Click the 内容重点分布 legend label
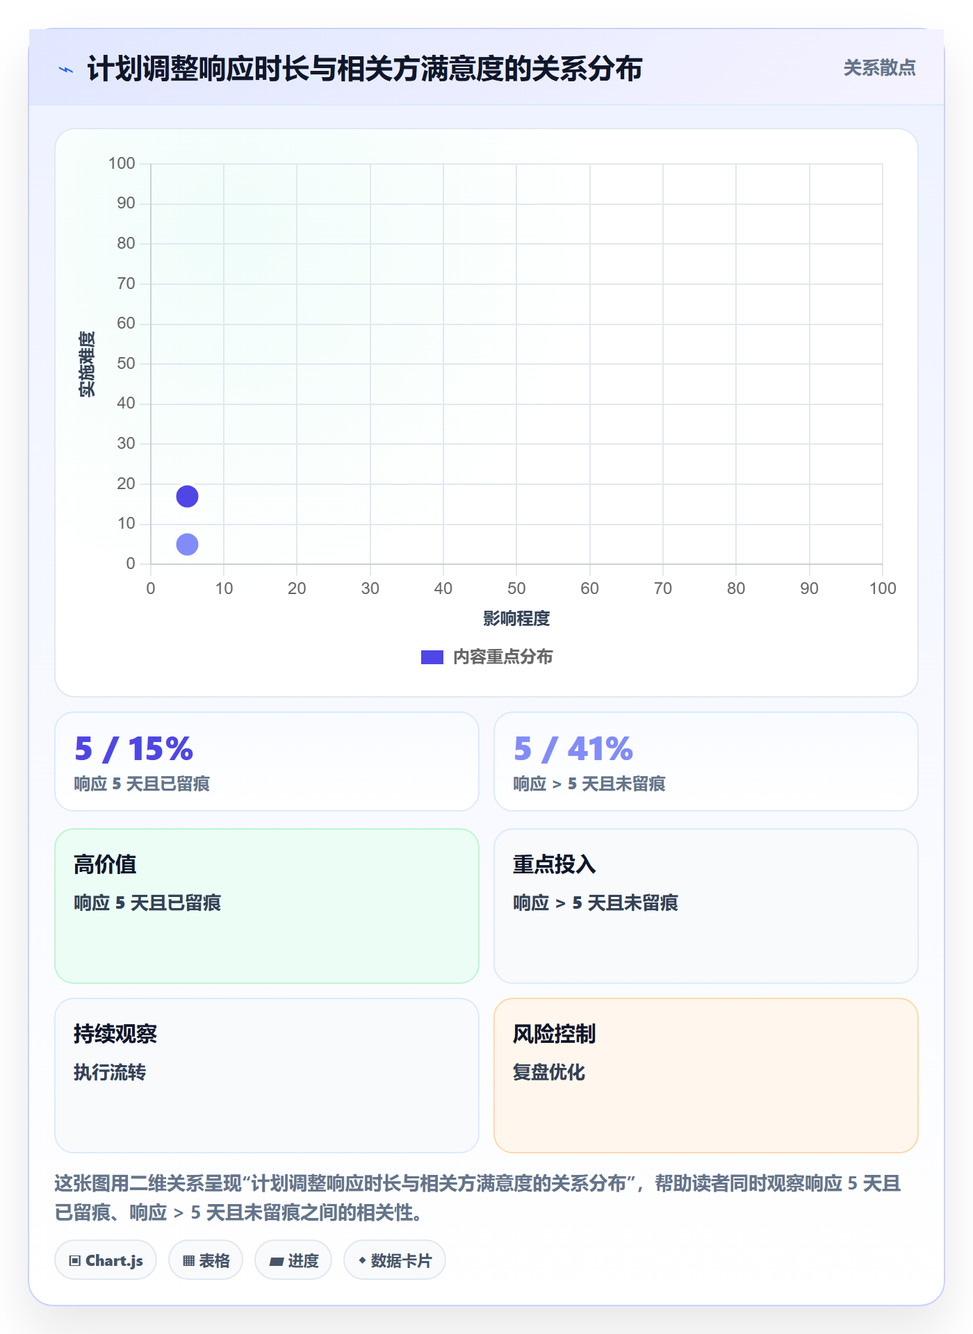 coord(502,657)
